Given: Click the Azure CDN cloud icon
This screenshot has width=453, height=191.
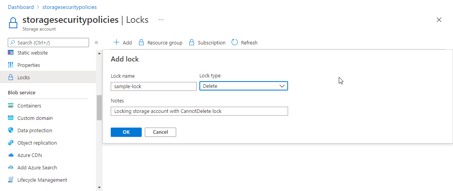Looking at the screenshot, I should (11, 155).
